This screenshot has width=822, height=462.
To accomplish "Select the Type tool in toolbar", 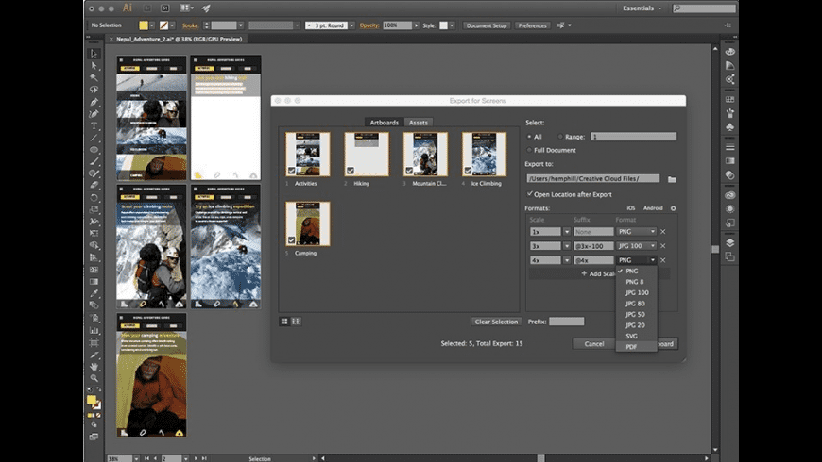I will pos(94,125).
